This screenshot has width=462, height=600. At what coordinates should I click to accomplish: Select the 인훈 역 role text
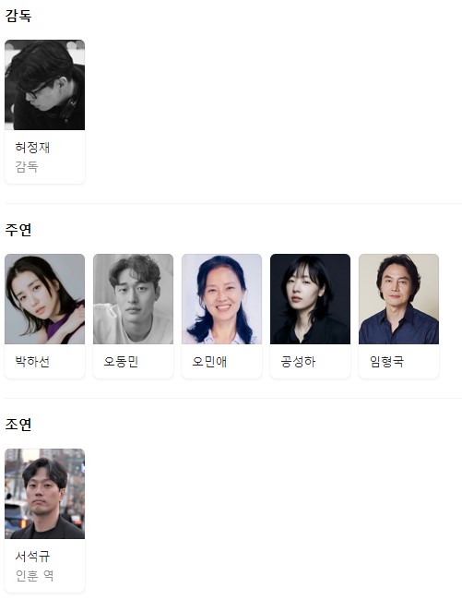click(x=34, y=575)
